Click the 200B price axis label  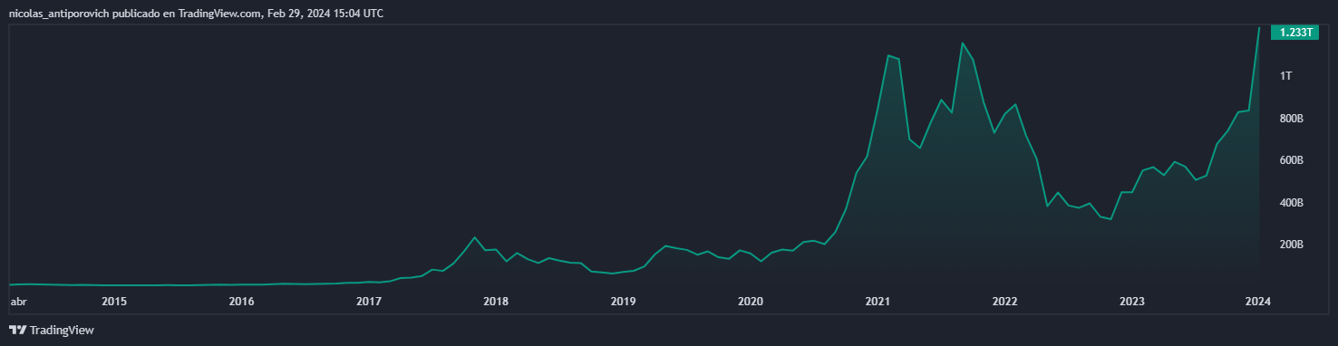1291,245
